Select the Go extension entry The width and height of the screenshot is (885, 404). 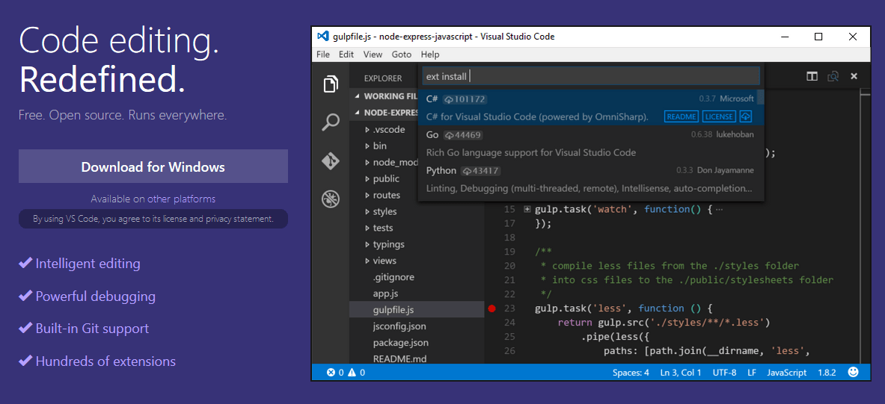point(590,143)
